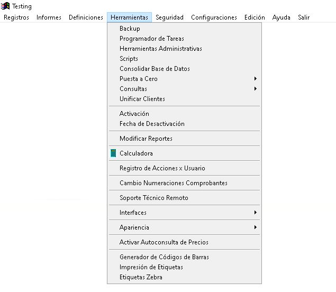Open Modificar Reportes
Viewport: 336px width, 292px height.
[146, 139]
